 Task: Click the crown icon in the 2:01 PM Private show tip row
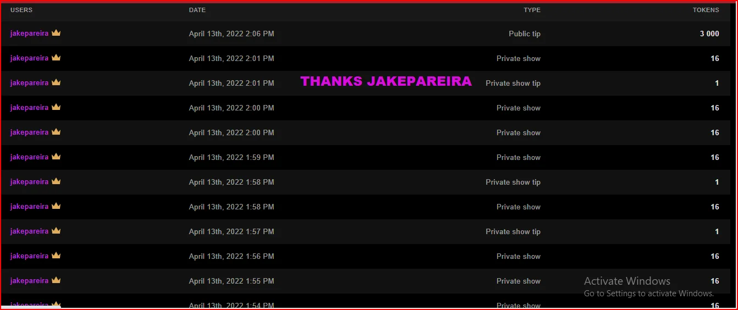[56, 82]
